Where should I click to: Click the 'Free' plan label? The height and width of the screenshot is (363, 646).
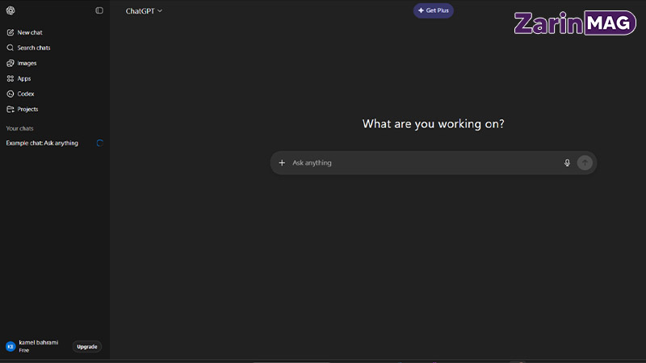pos(24,350)
